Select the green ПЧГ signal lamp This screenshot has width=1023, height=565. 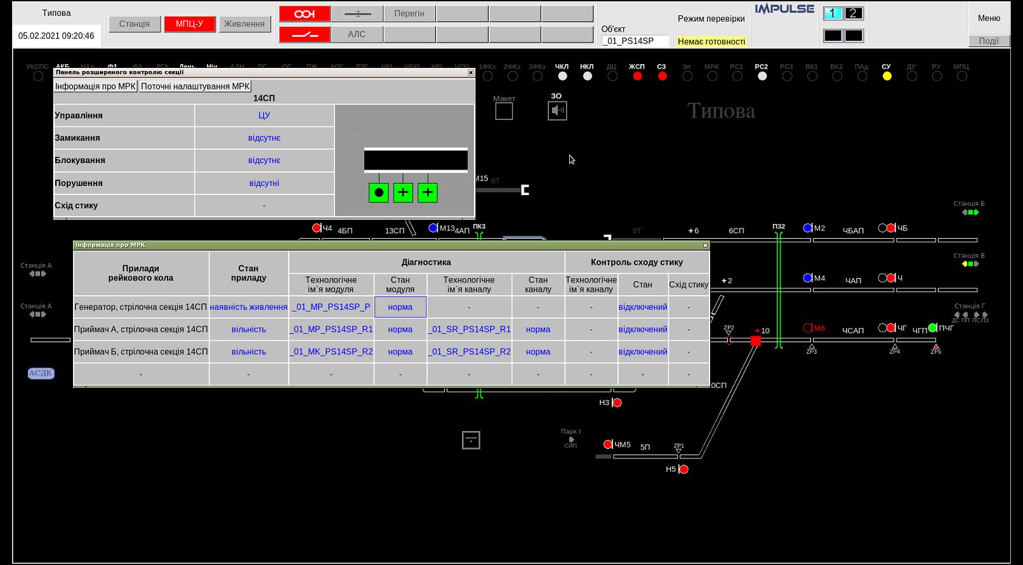(x=932, y=328)
